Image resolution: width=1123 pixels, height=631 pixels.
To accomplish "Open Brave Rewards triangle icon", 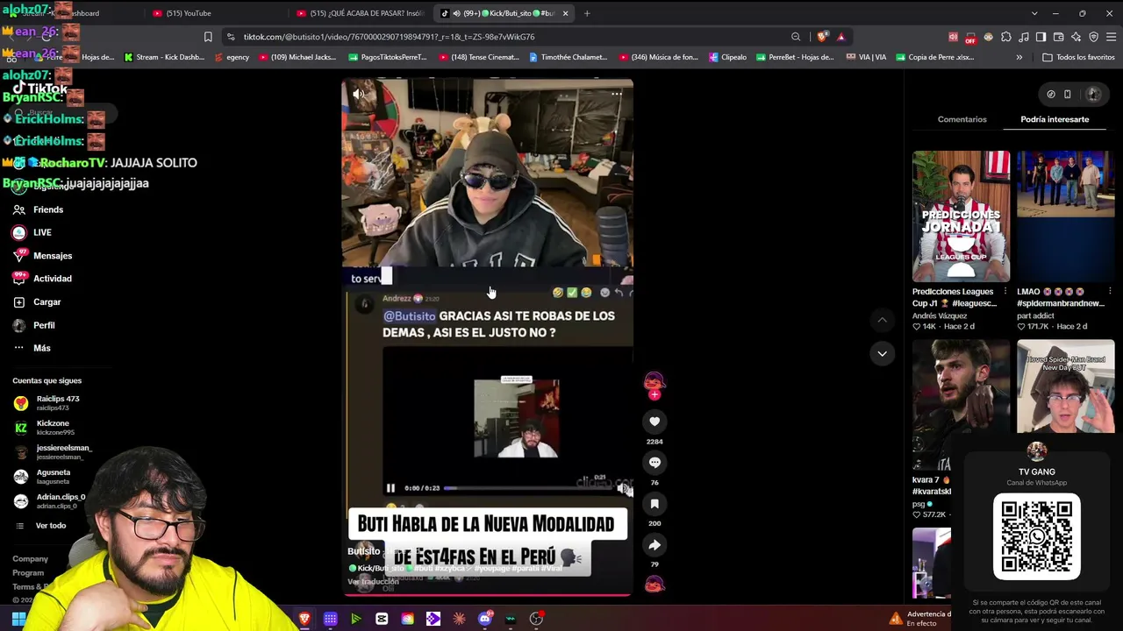I will click(840, 37).
